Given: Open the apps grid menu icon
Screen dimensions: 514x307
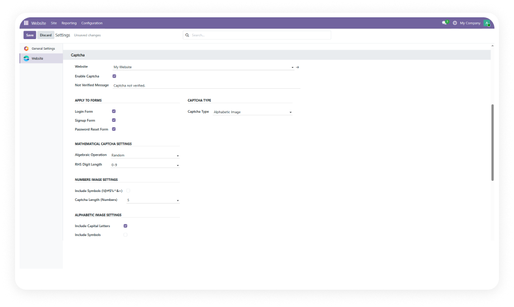Looking at the screenshot, I should click(26, 23).
